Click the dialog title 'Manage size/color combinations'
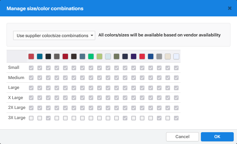Viewport: 237px width, 144px height. pyautogui.click(x=45, y=9)
